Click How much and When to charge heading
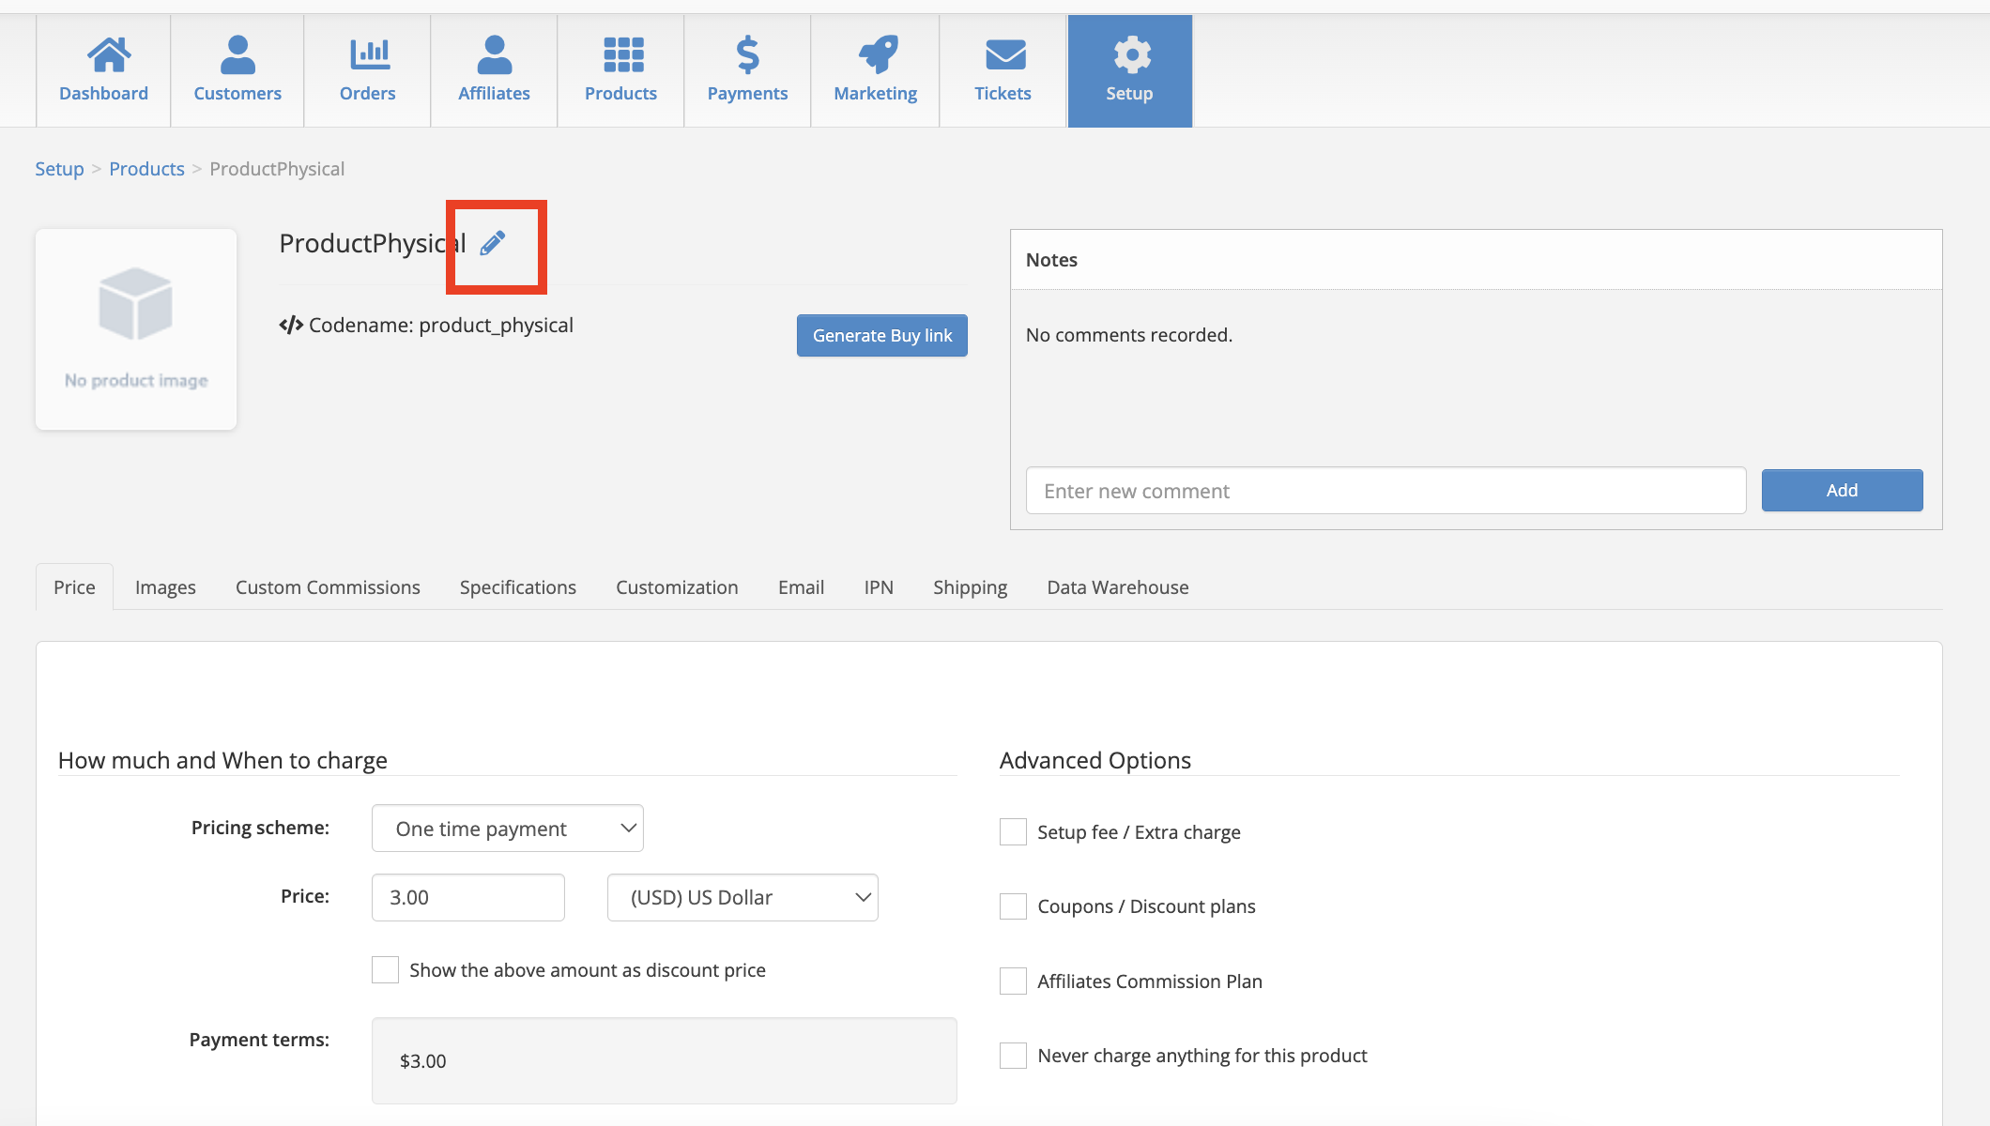This screenshot has height=1126, width=1990. pyautogui.click(x=222, y=760)
